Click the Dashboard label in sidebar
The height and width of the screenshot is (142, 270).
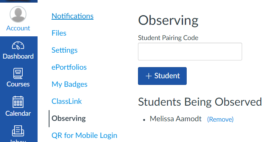[x=18, y=56]
